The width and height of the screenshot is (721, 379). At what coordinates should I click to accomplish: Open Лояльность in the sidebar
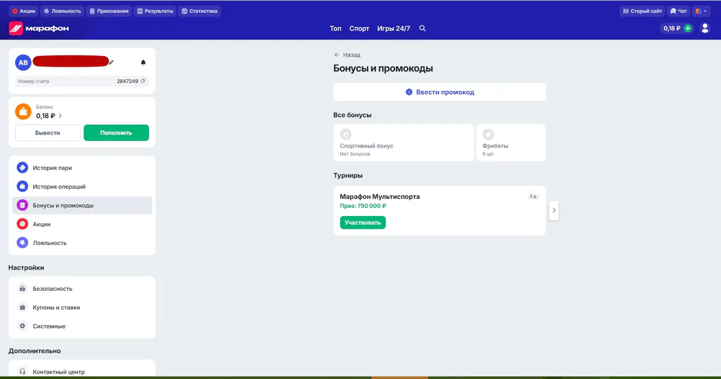tap(82, 243)
